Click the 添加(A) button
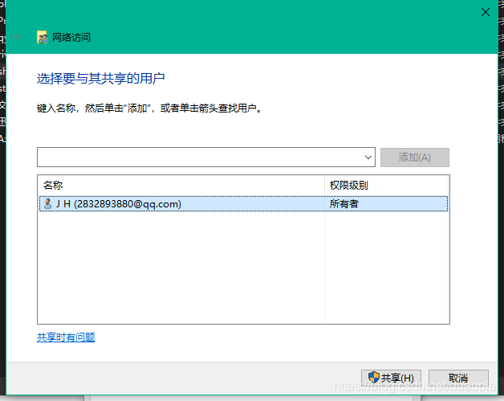The image size is (504, 401). point(415,158)
